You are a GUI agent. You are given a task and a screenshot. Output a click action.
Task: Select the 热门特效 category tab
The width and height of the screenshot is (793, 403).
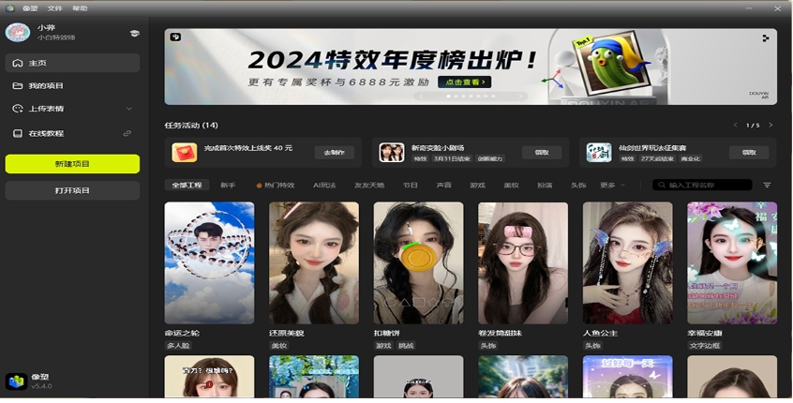pyautogui.click(x=276, y=186)
